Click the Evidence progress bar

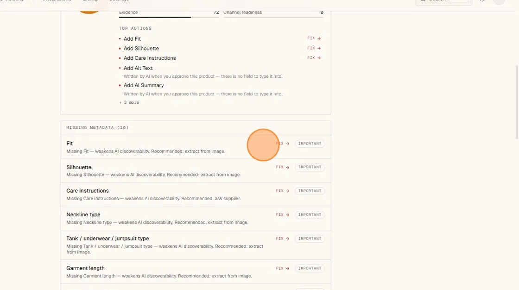click(x=169, y=17)
